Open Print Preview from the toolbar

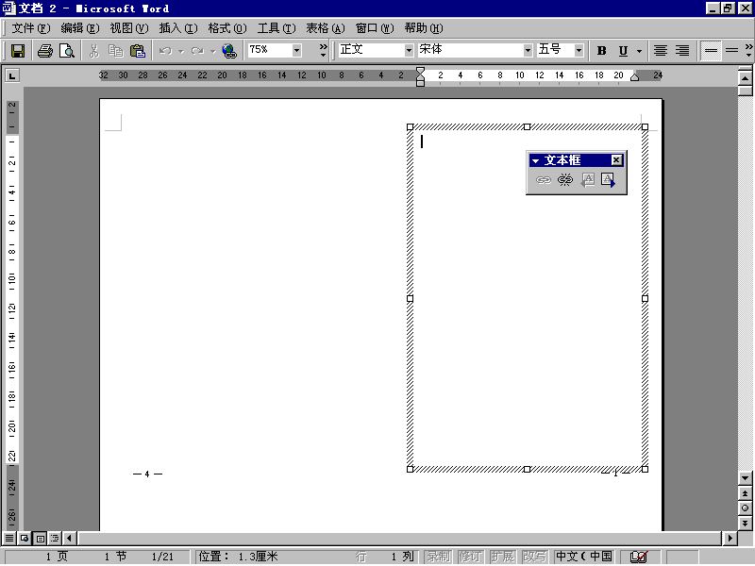(x=66, y=51)
